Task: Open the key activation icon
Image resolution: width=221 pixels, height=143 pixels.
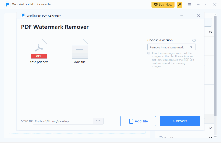Action: (179, 5)
